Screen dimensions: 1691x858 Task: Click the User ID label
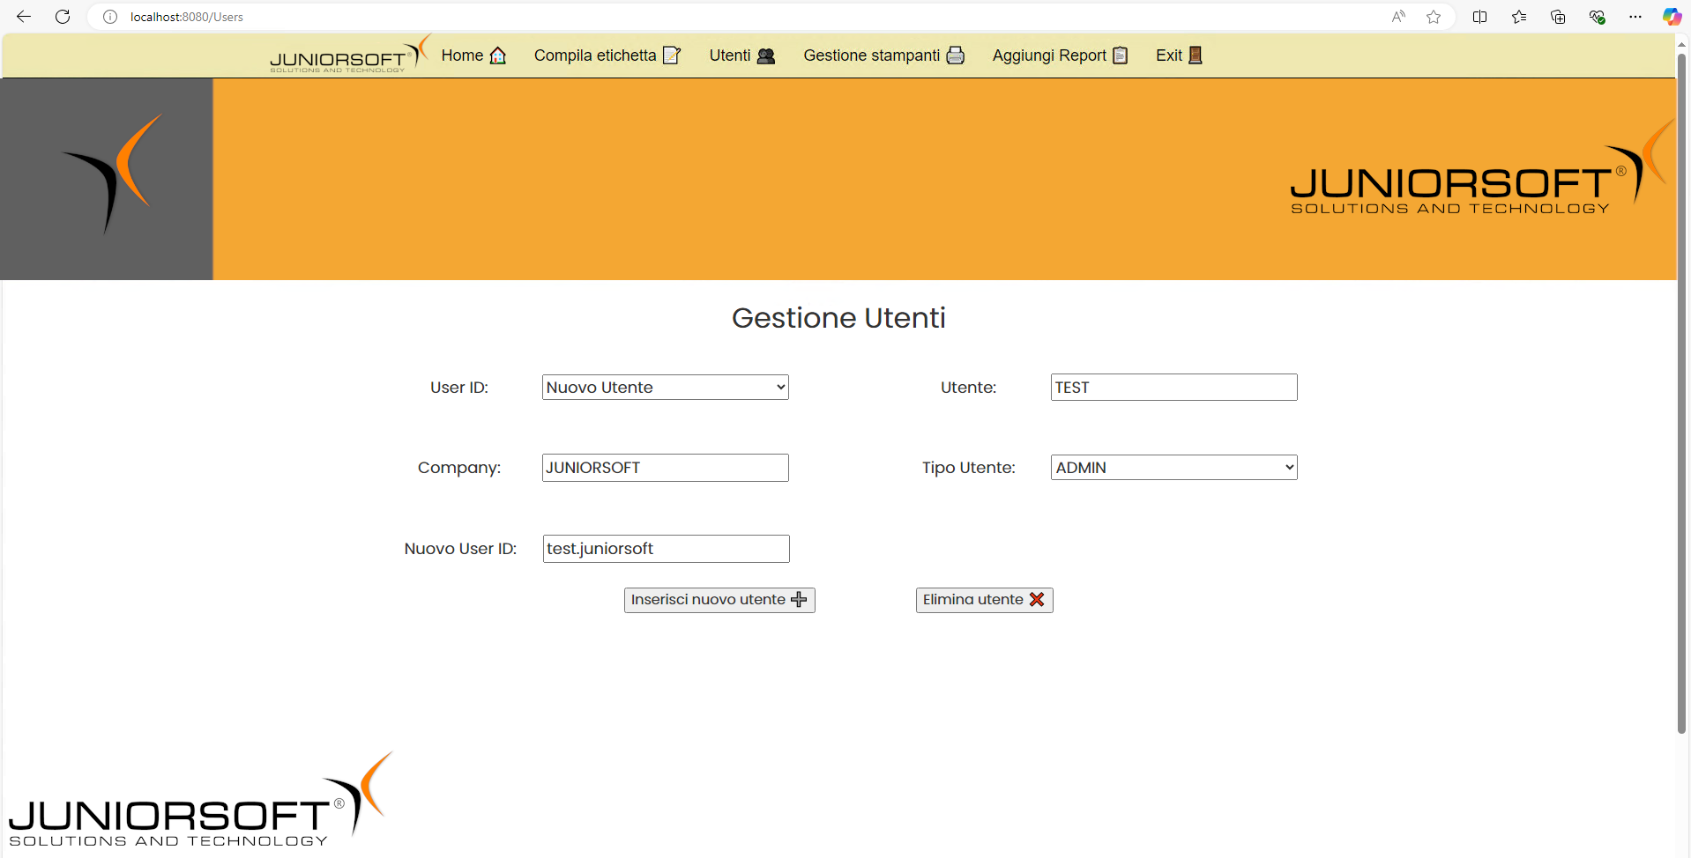click(459, 388)
